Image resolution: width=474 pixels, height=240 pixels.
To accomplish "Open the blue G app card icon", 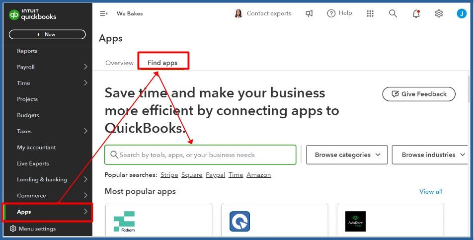I will point(239,222).
